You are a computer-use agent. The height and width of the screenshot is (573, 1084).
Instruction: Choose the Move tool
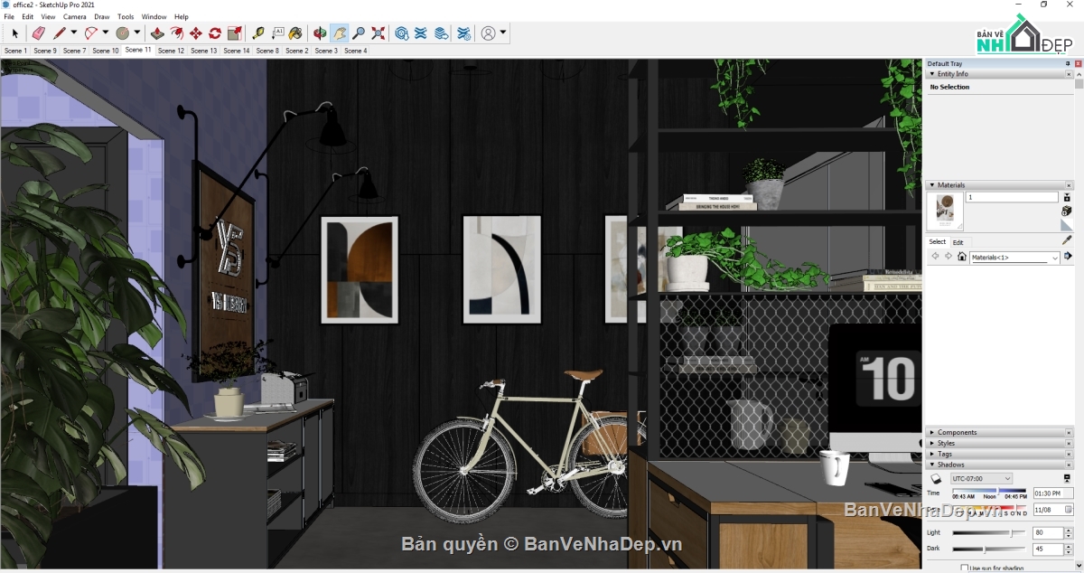point(196,33)
